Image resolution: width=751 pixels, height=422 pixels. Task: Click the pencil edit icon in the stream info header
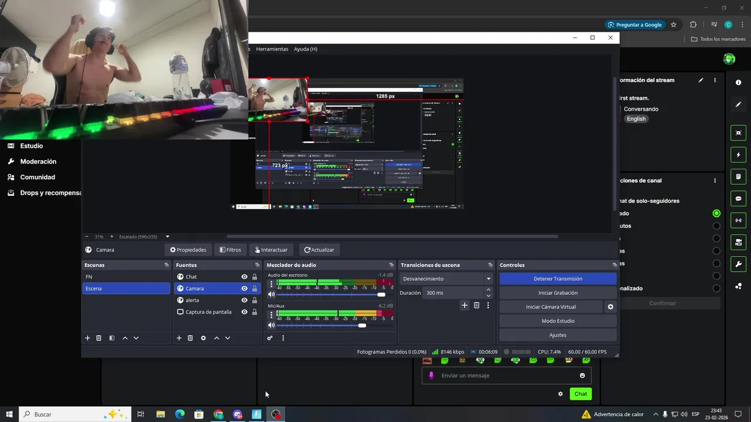(701, 80)
